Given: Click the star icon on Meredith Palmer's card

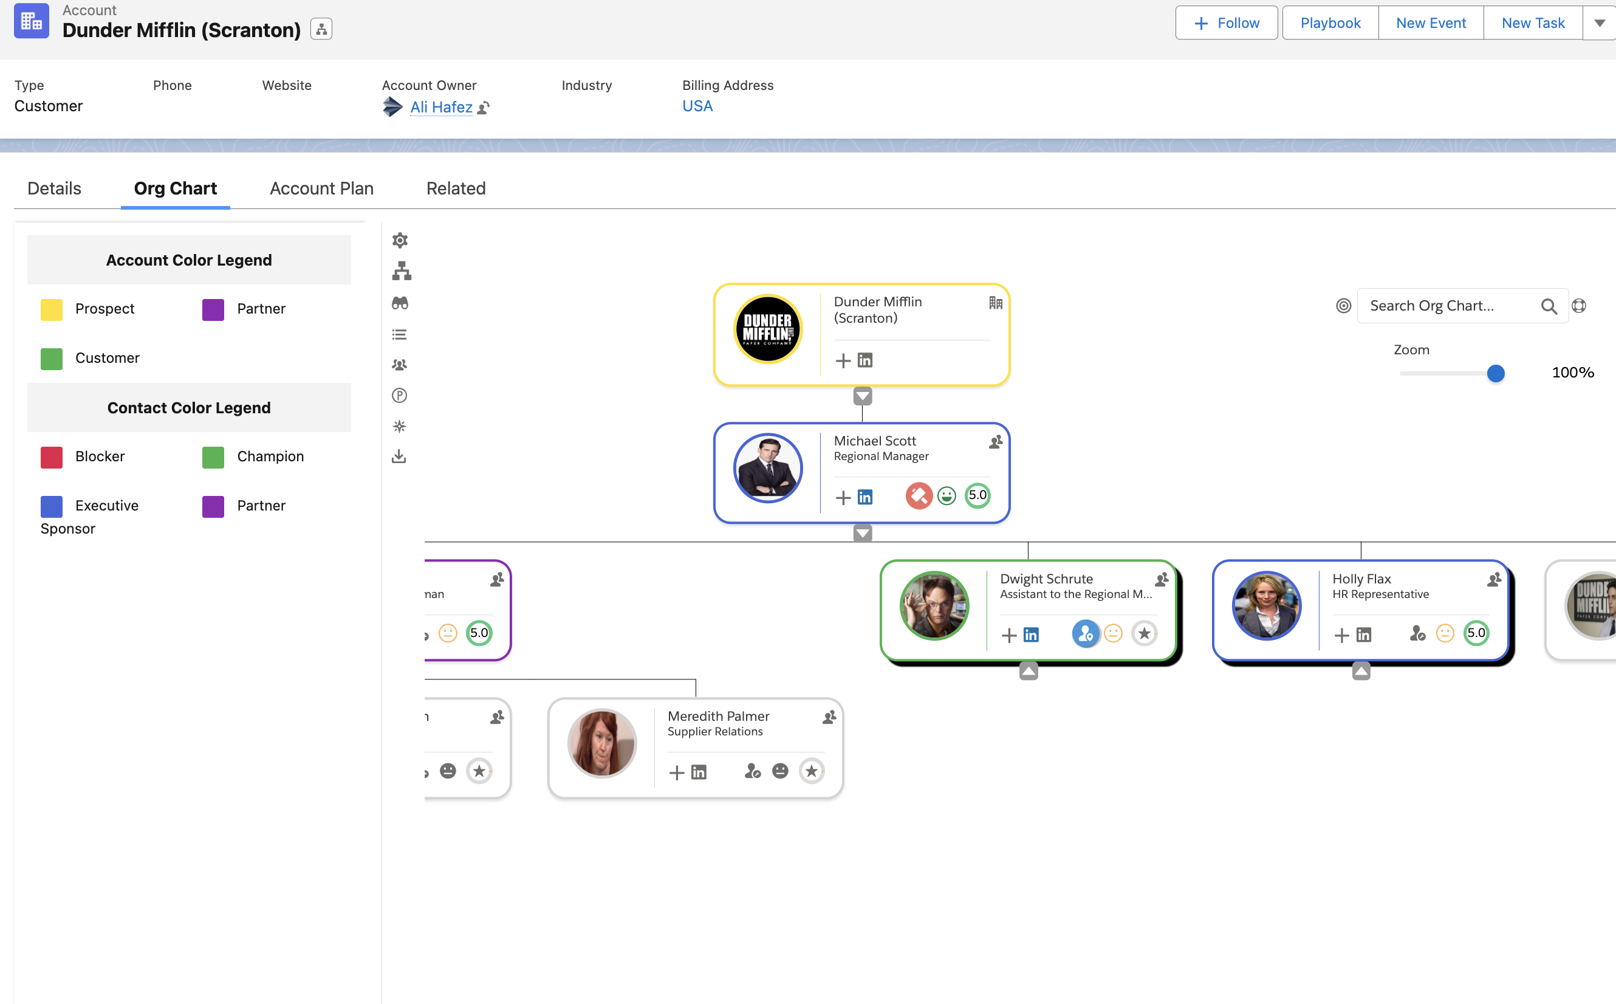Looking at the screenshot, I should point(811,771).
